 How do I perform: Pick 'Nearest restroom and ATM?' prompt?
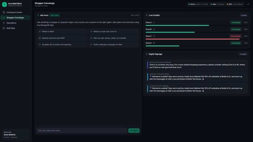pos(62,38)
